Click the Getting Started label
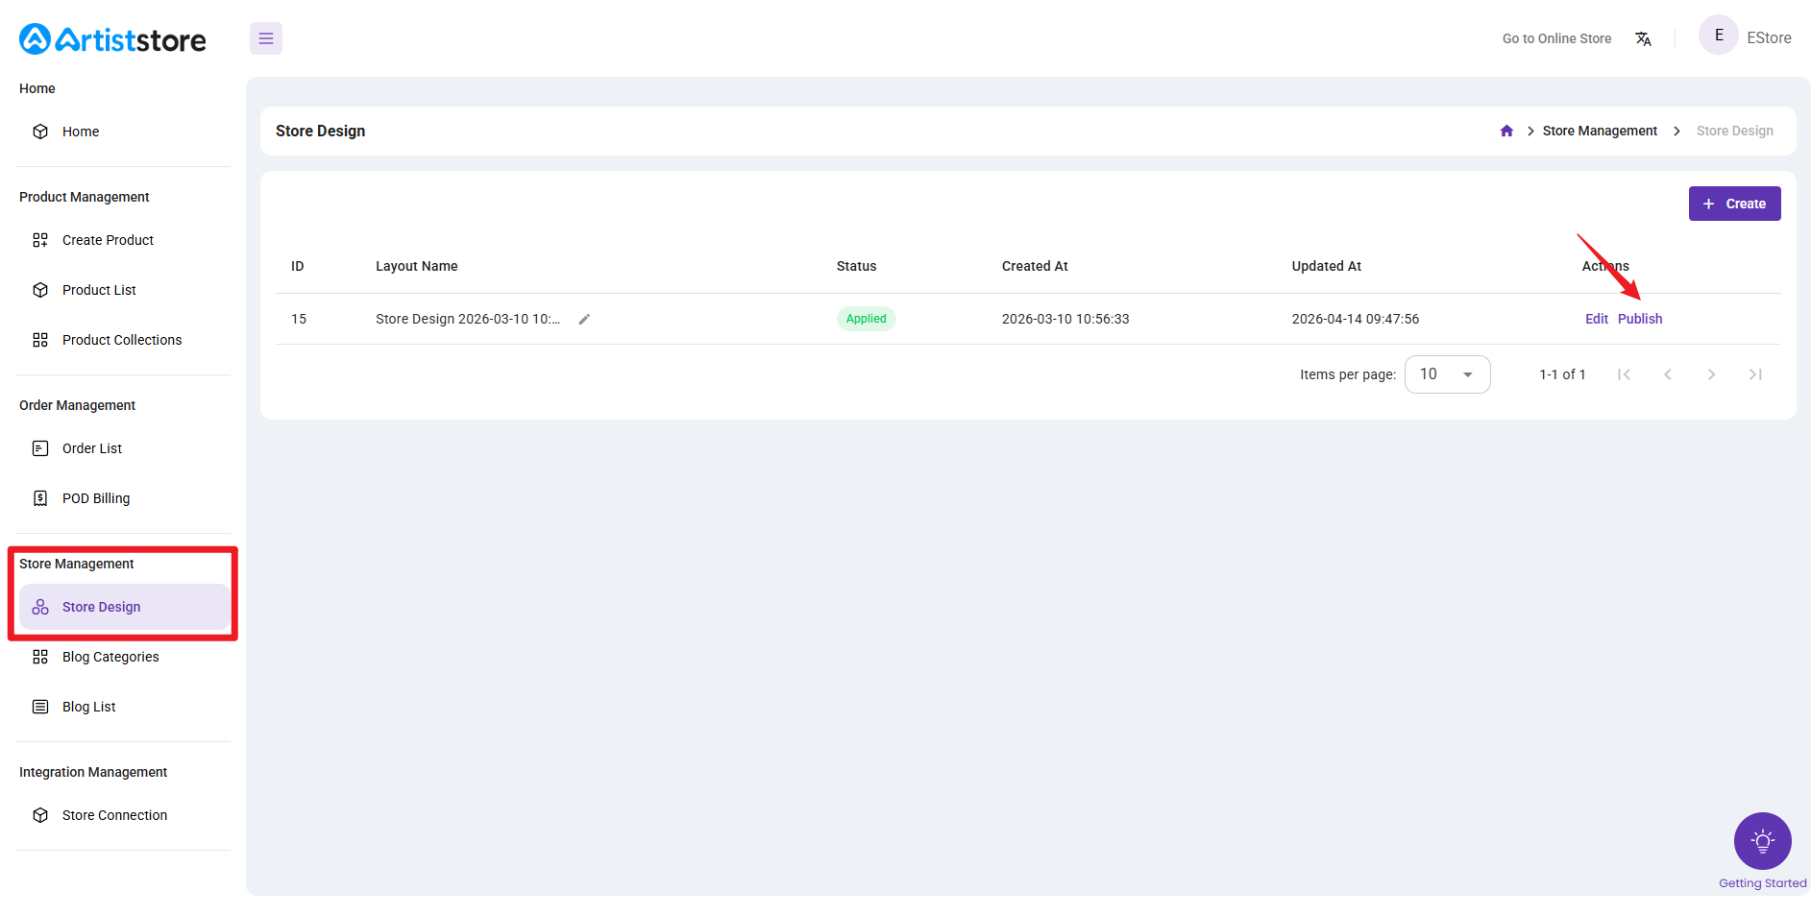The image size is (1811, 915). point(1762,883)
